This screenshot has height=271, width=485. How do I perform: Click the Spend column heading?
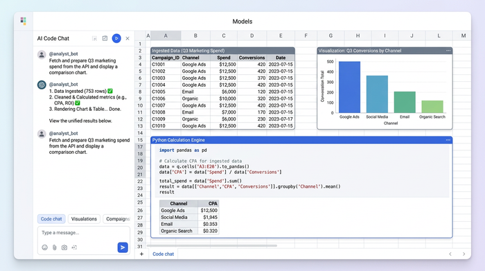224,58
